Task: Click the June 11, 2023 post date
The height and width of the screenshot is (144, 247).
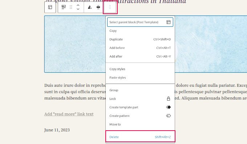Action: pyautogui.click(x=57, y=130)
